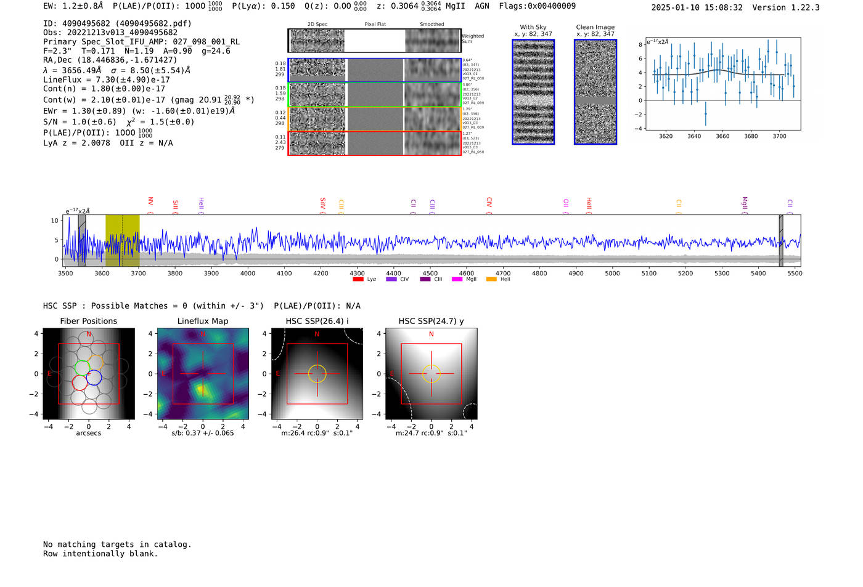Click the yellow aperture circle in HSC SSP i
863x587 pixels.
click(317, 374)
